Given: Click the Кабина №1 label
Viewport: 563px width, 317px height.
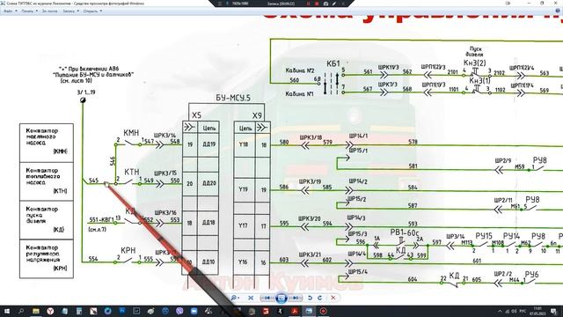Looking at the screenshot, I should click(300, 94).
